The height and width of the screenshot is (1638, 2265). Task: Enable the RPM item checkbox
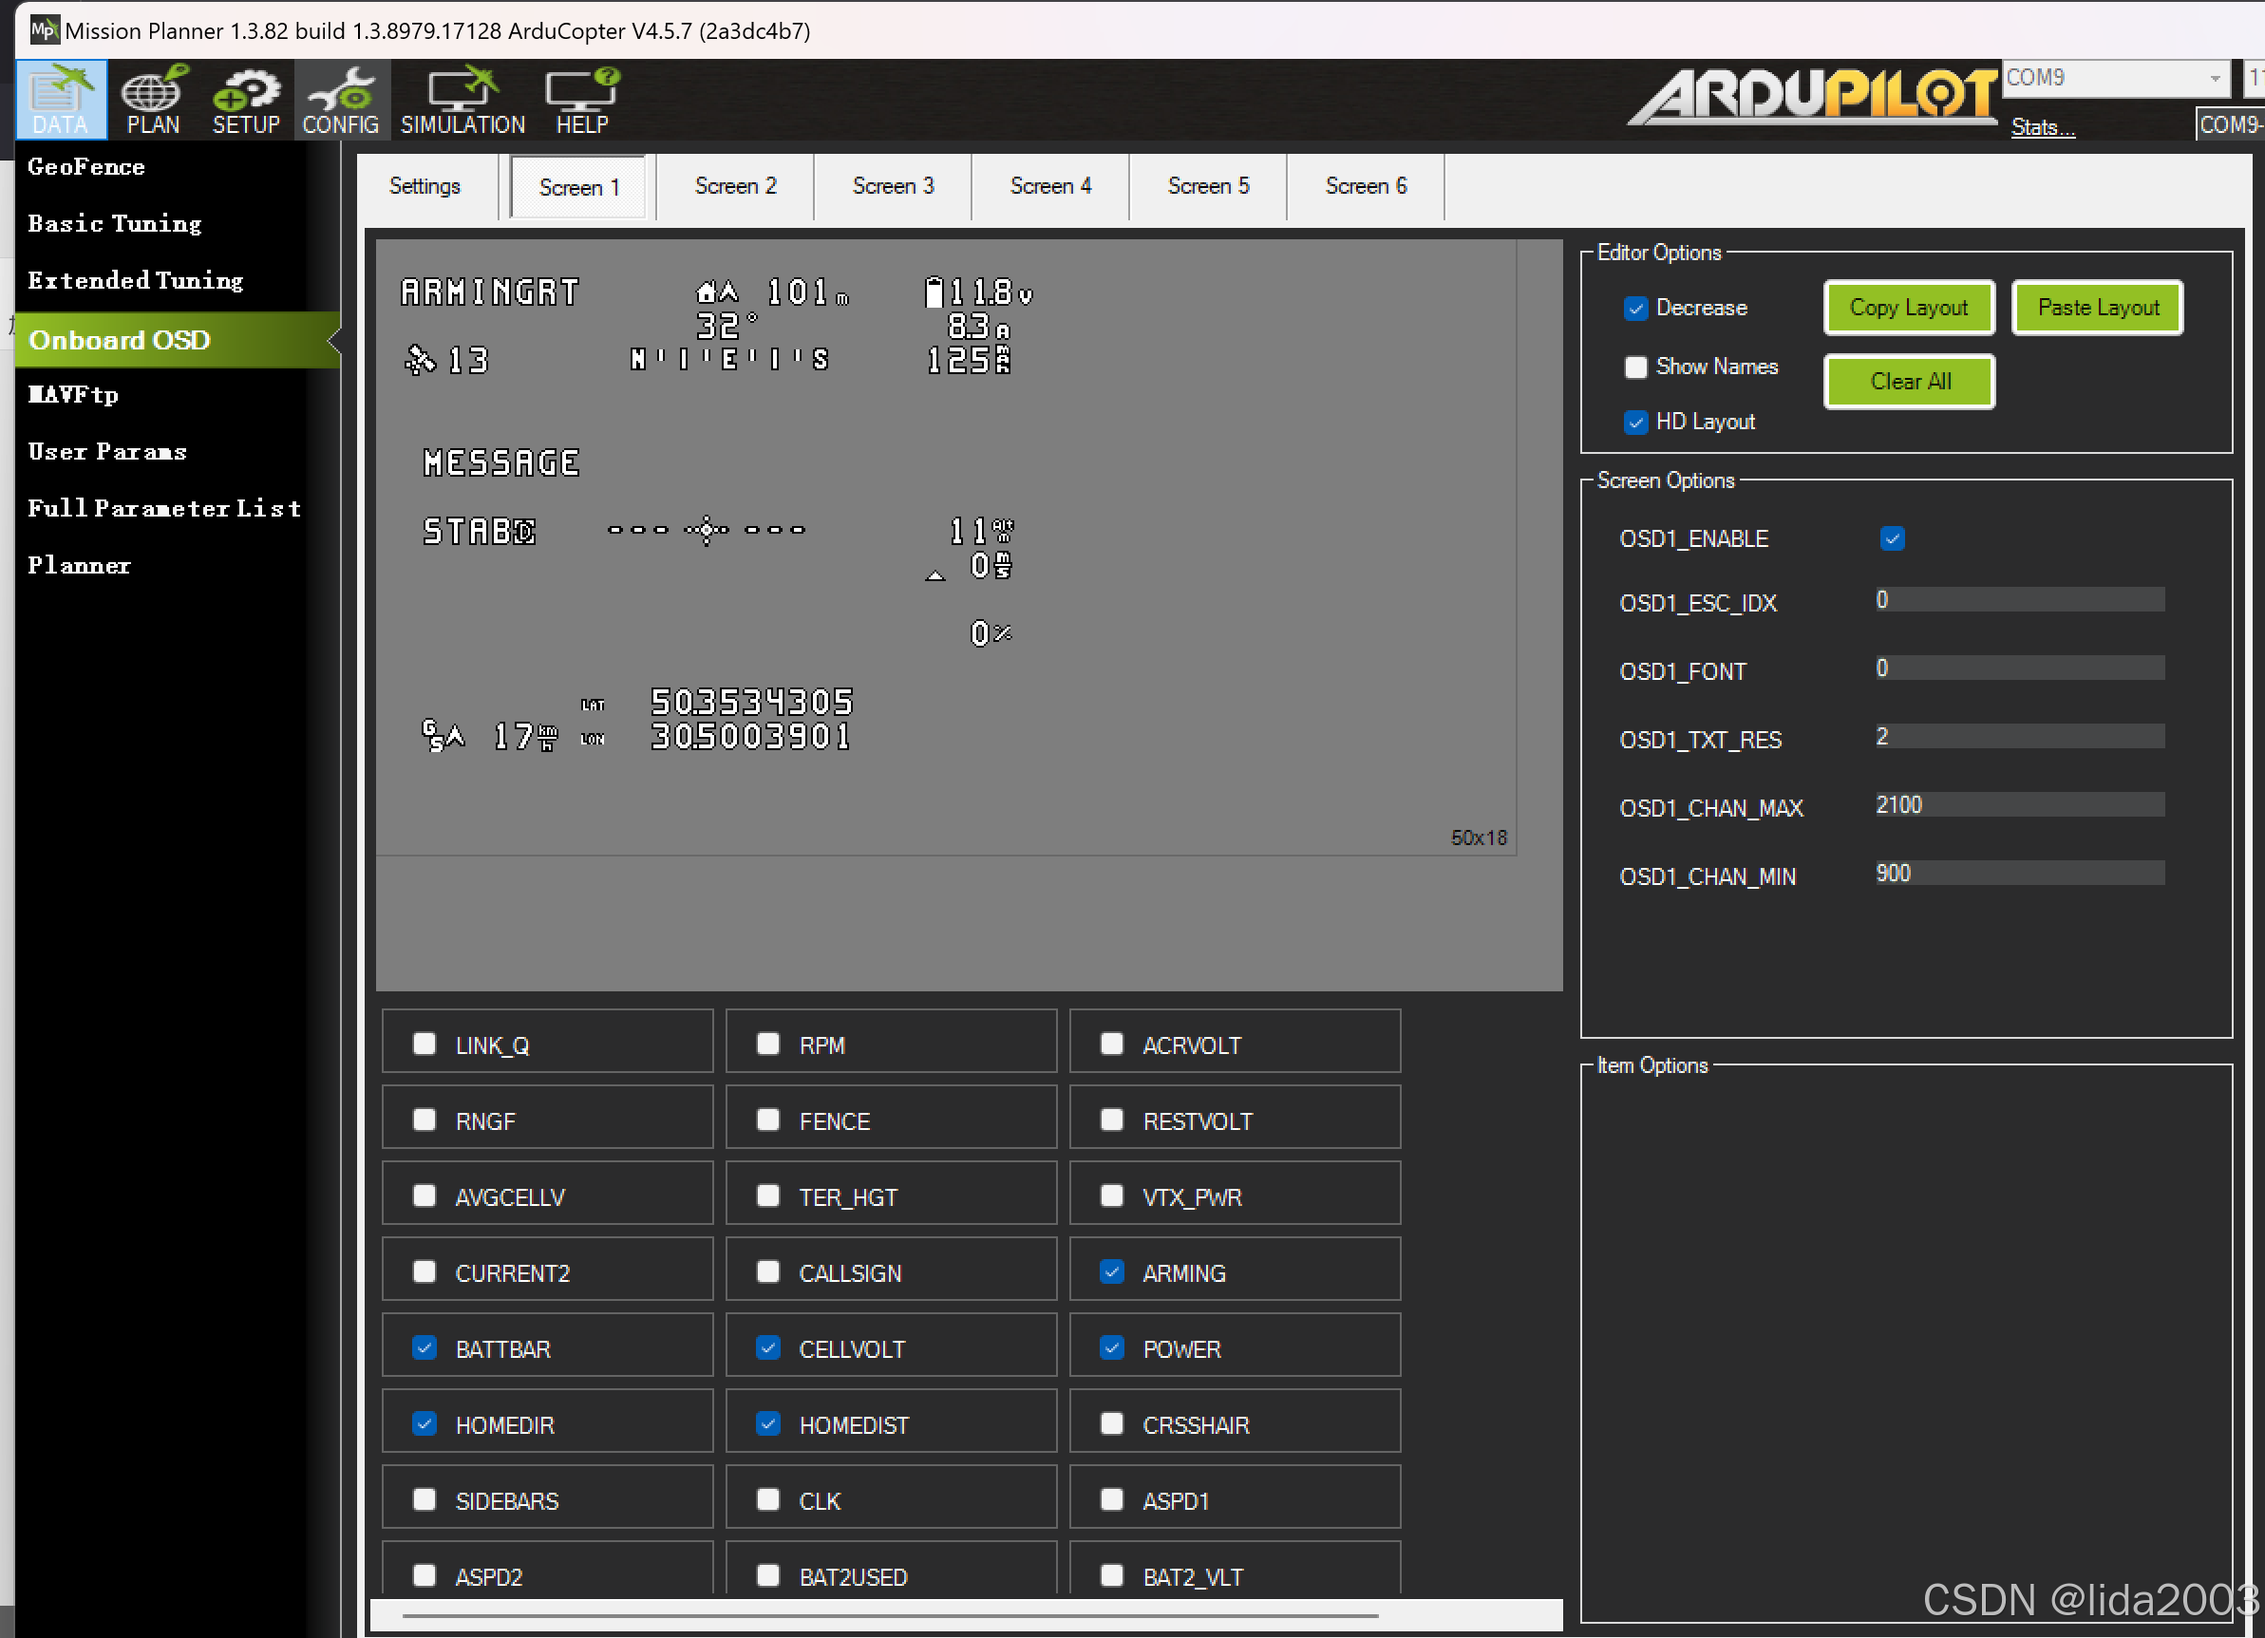pos(768,1044)
